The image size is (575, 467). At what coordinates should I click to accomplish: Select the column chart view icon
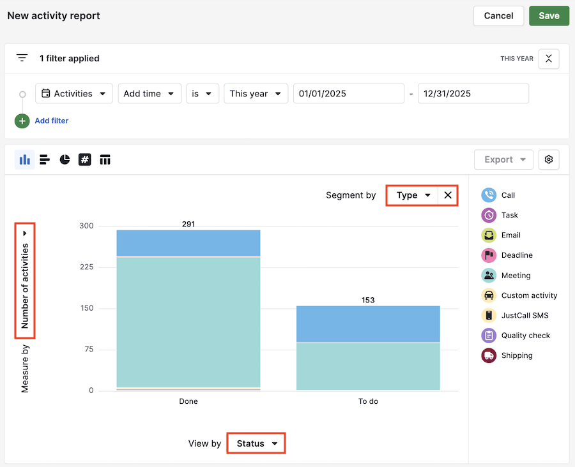coord(24,159)
